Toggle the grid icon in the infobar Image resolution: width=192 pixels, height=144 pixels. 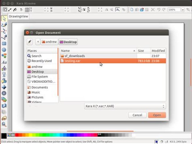coord(27,10)
